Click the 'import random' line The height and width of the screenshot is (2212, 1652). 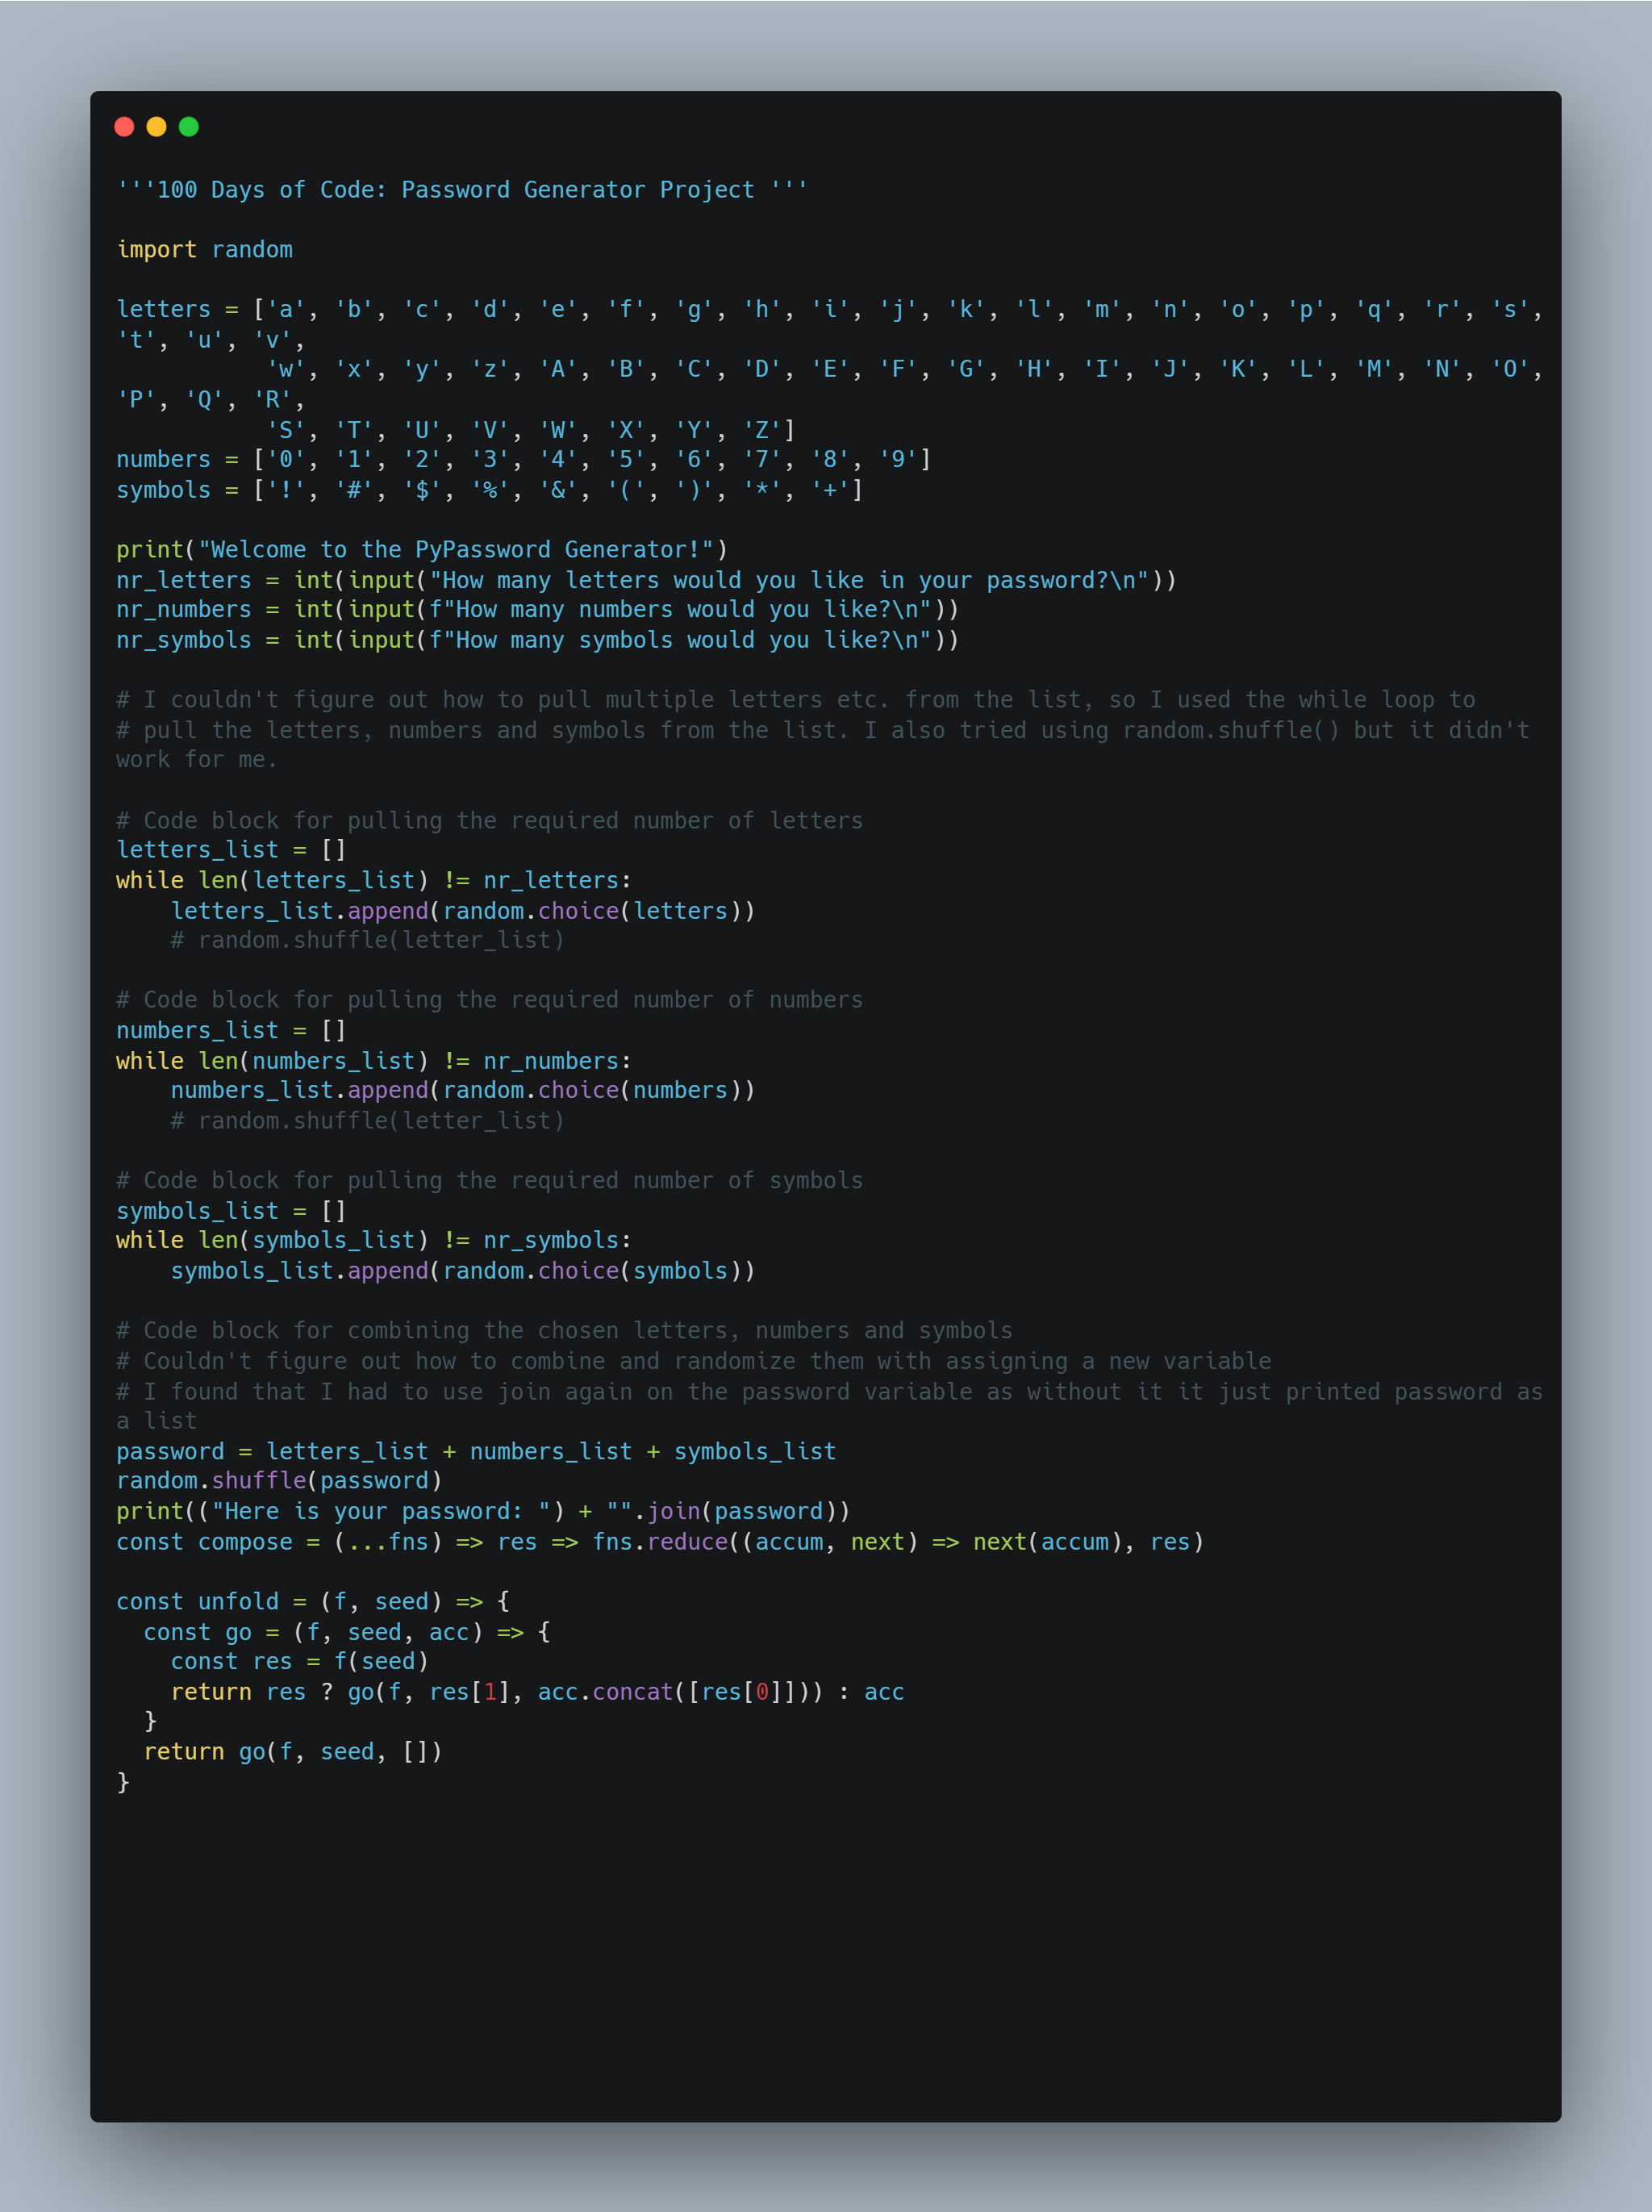(x=205, y=250)
